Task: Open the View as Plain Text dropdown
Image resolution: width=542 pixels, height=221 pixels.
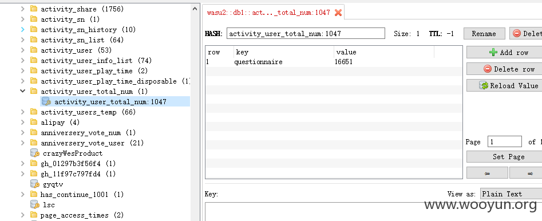Action: coord(511,194)
